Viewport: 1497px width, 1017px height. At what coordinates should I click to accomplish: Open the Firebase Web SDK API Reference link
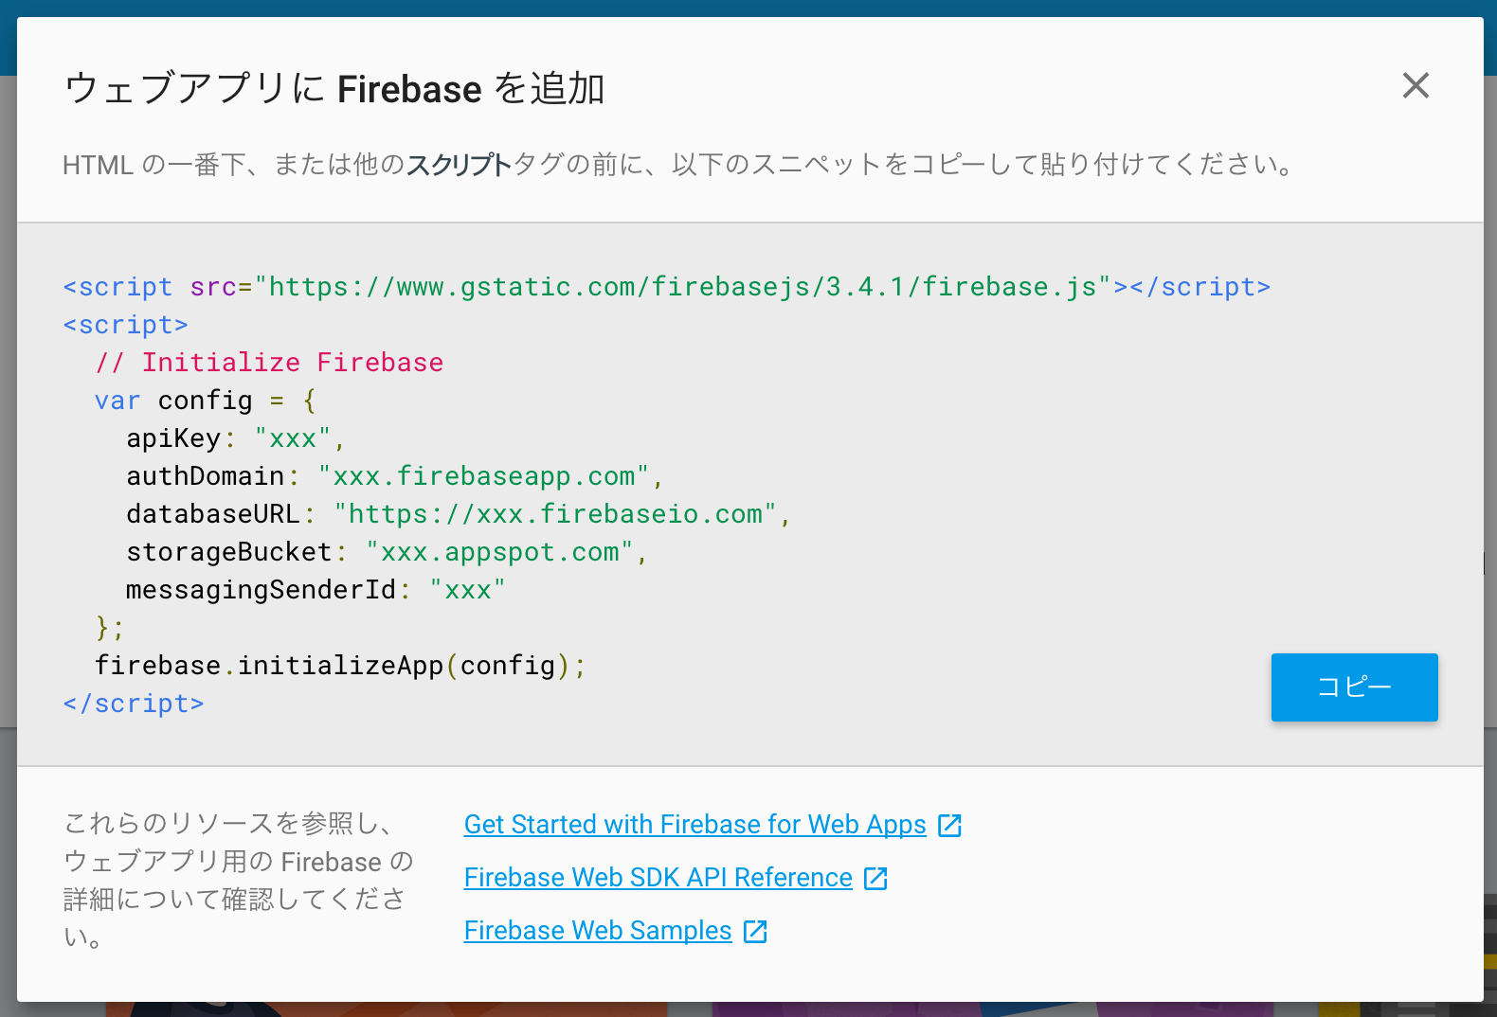[x=658, y=878]
